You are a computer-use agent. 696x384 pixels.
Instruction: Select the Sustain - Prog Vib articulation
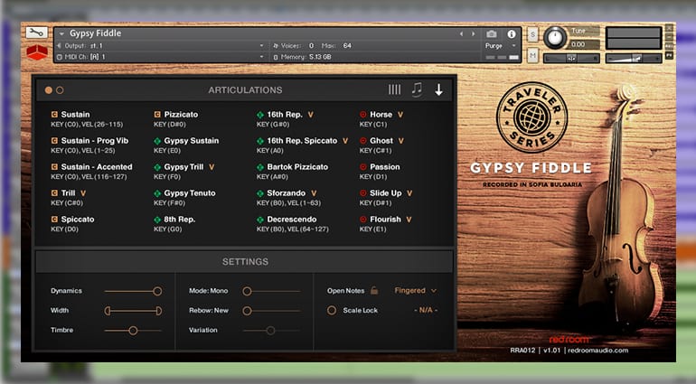(x=95, y=141)
